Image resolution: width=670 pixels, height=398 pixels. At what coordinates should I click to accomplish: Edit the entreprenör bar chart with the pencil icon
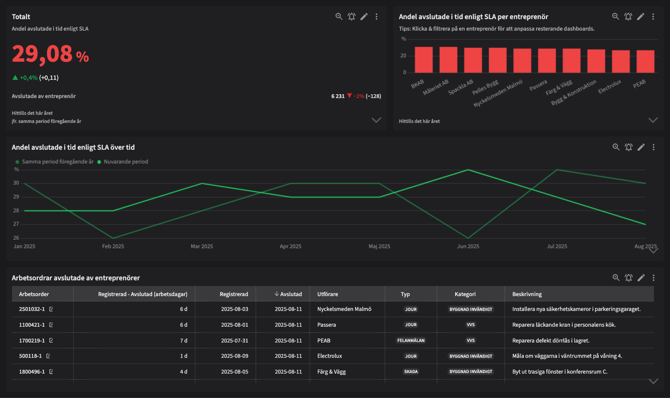(641, 16)
